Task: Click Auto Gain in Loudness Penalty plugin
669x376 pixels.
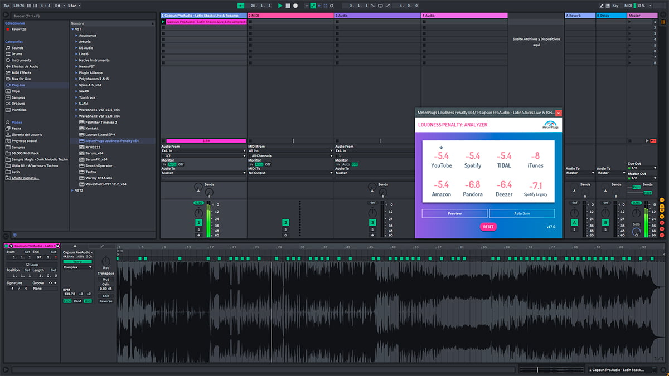Action: tap(522, 213)
